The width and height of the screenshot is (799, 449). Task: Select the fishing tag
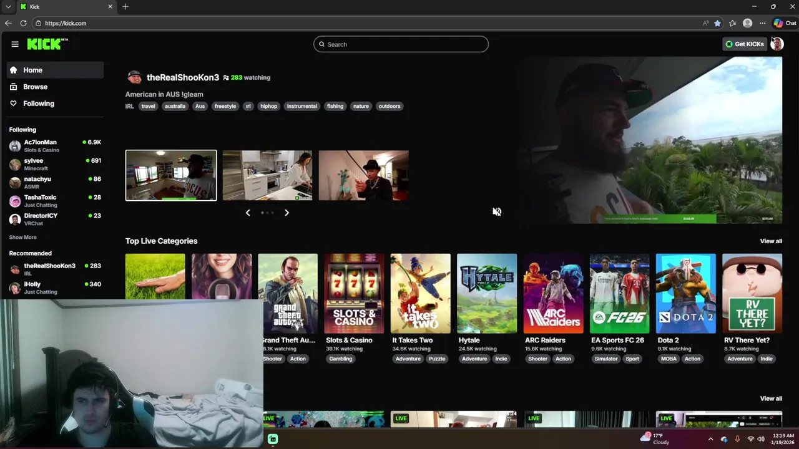pos(335,106)
